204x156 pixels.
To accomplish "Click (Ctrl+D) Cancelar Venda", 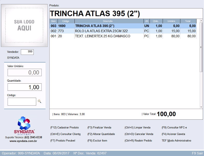I will (x=139, y=134).
